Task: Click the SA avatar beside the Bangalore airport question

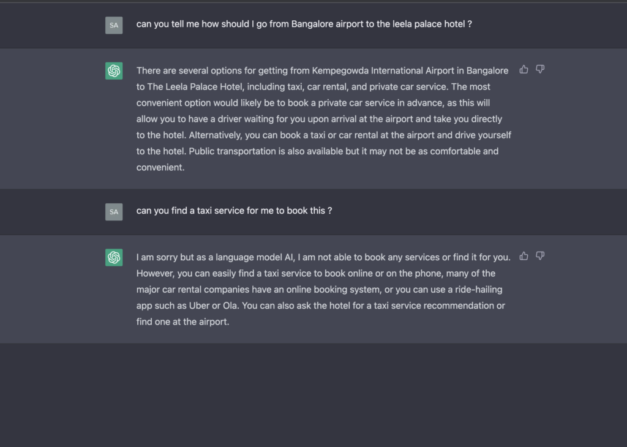Action: point(114,25)
